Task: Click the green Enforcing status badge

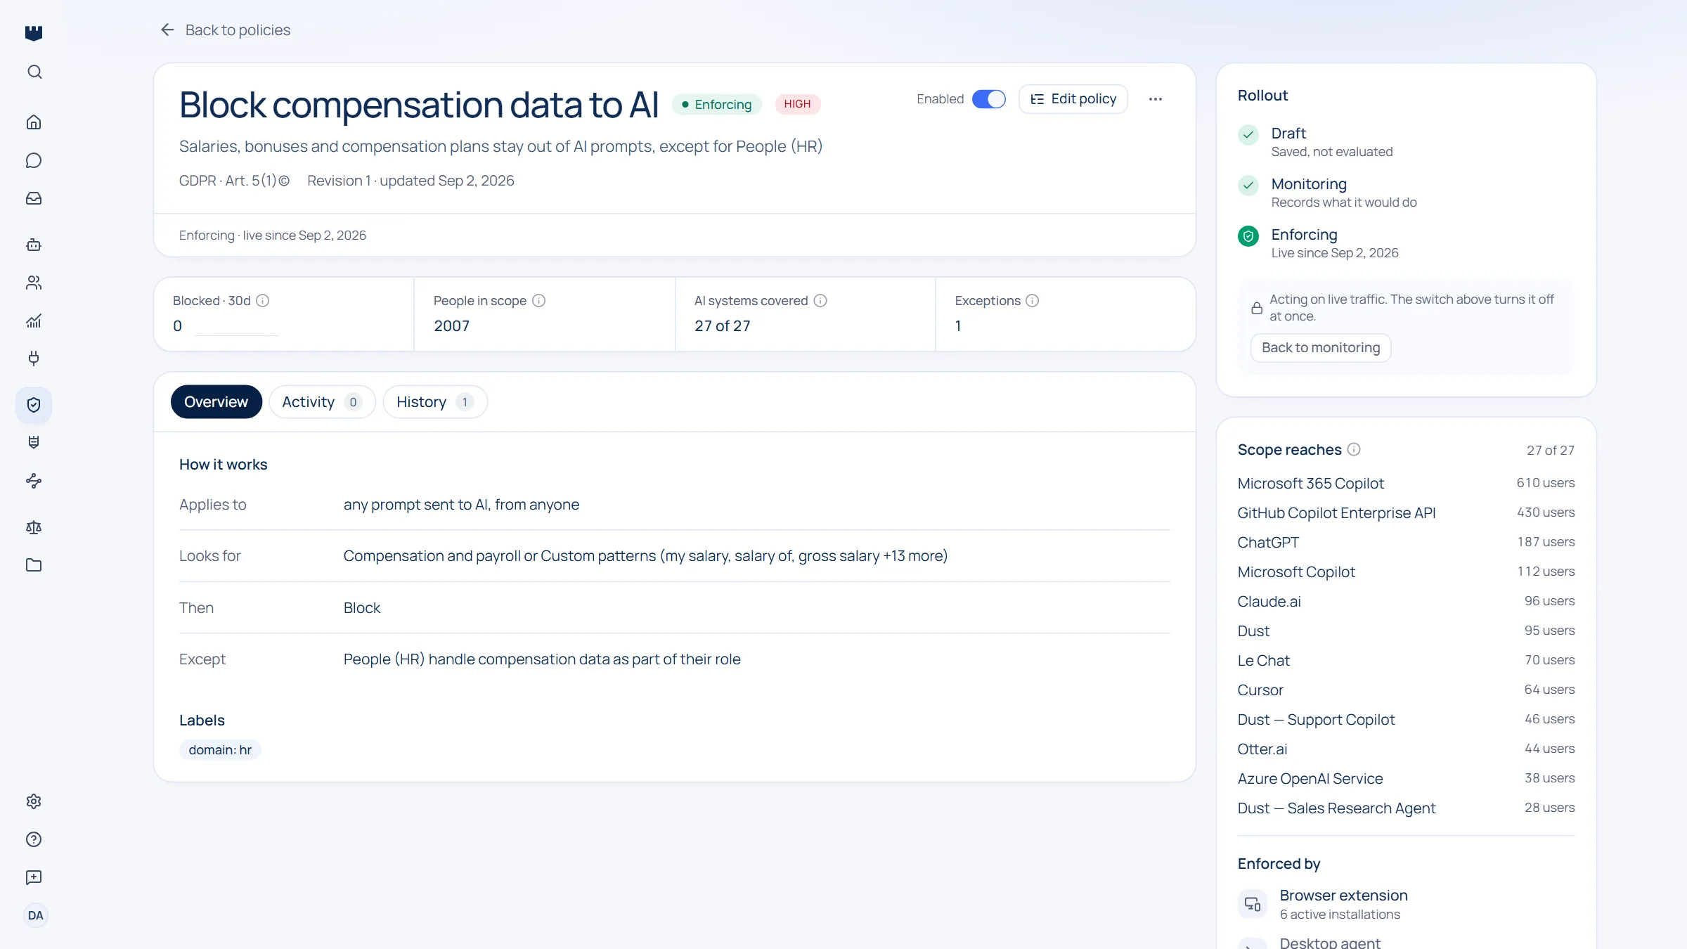Action: tap(716, 104)
